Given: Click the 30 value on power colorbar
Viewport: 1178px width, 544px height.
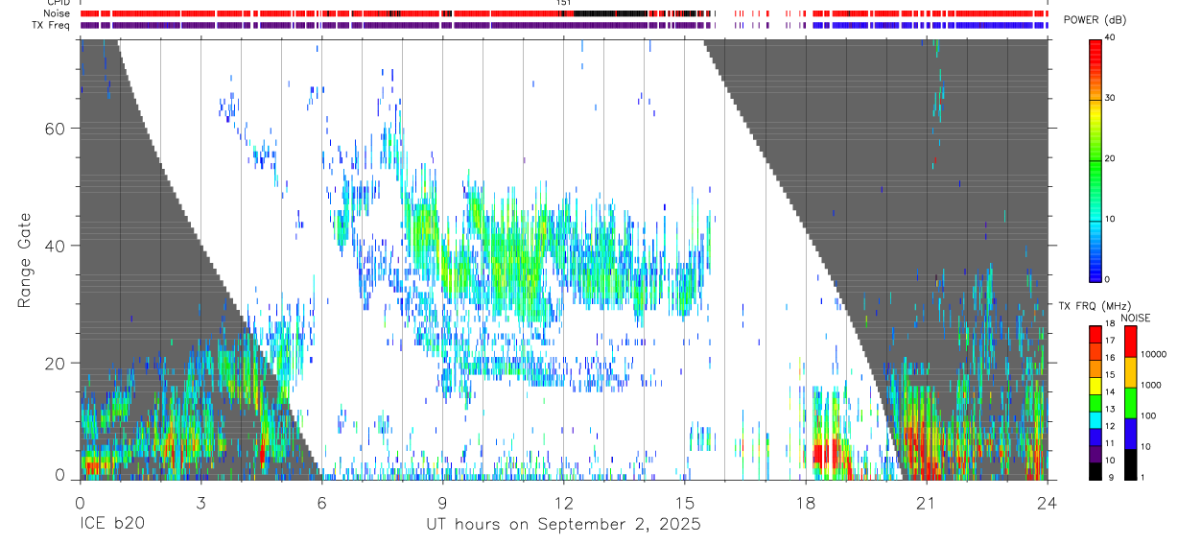Looking at the screenshot, I should 1111,99.
